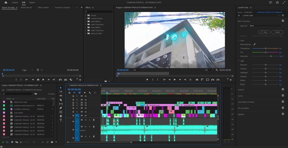Select the Track Select Forward tool
Image resolution: width=288 pixels, height=148 pixels.
click(61, 92)
